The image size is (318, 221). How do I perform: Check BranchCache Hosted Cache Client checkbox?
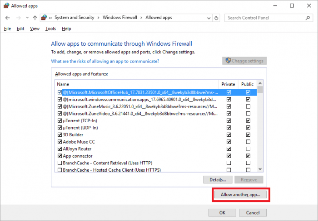click(x=60, y=170)
